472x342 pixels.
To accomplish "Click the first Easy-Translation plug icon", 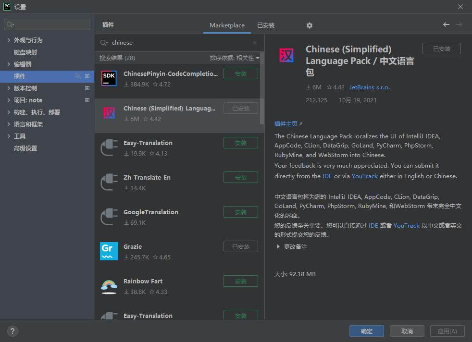I will 109,147.
